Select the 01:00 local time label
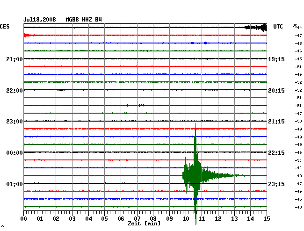Viewport: 304px width, 231px height. pos(14,184)
